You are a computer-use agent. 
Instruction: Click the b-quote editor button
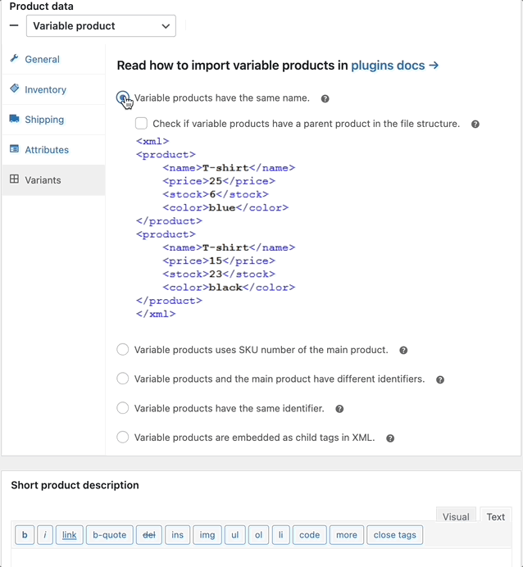(x=109, y=535)
